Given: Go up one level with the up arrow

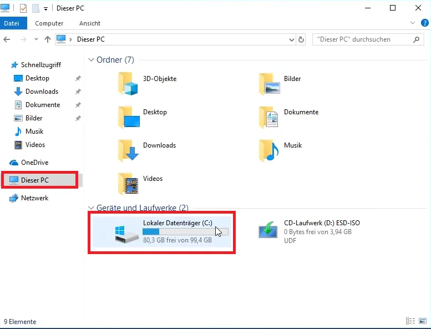Looking at the screenshot, I should (x=48, y=39).
